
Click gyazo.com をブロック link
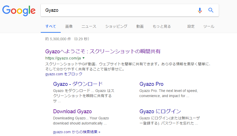(64, 74)
